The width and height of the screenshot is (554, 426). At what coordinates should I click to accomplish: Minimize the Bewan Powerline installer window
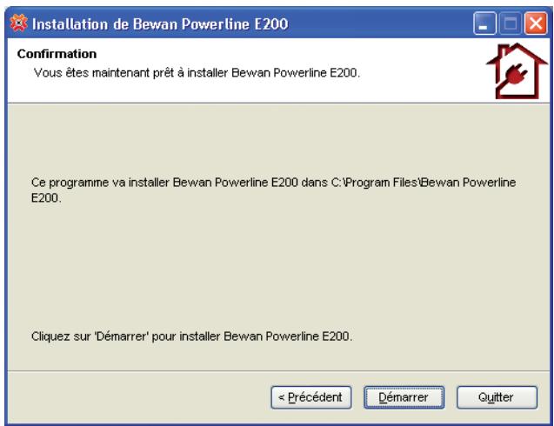[x=484, y=23]
